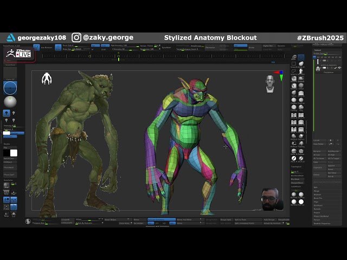Click the All Low button
This screenshot has width=347, height=260.
319,155
